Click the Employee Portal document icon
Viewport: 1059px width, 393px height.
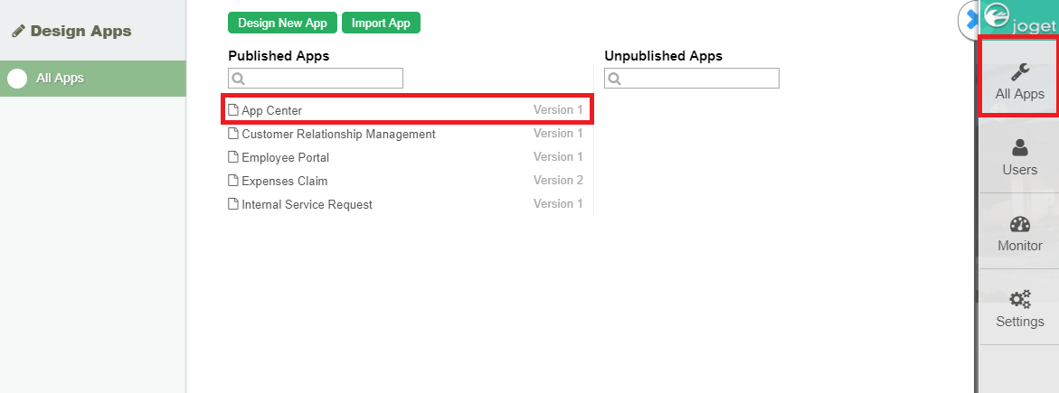(x=233, y=157)
